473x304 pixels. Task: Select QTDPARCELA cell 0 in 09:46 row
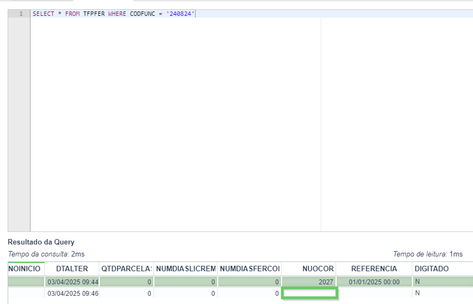click(x=127, y=293)
